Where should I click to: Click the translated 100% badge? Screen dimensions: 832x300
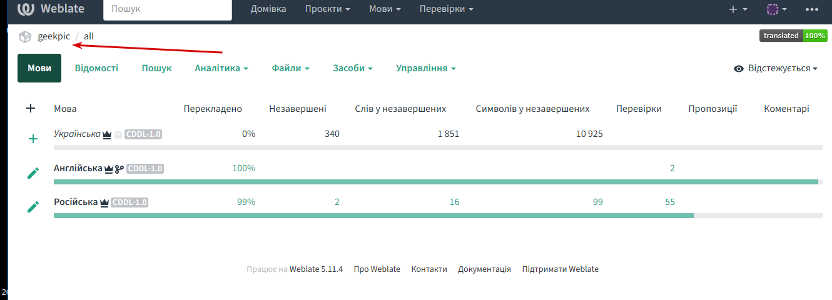tap(793, 36)
